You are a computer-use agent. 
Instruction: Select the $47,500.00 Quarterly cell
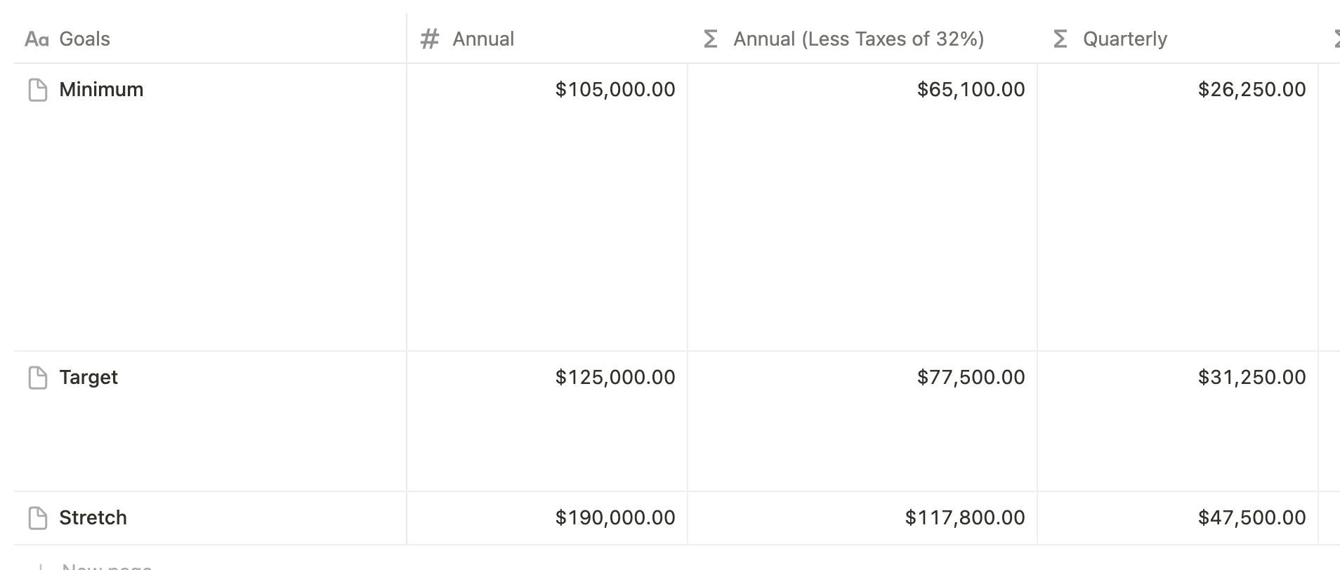pyautogui.click(x=1252, y=518)
